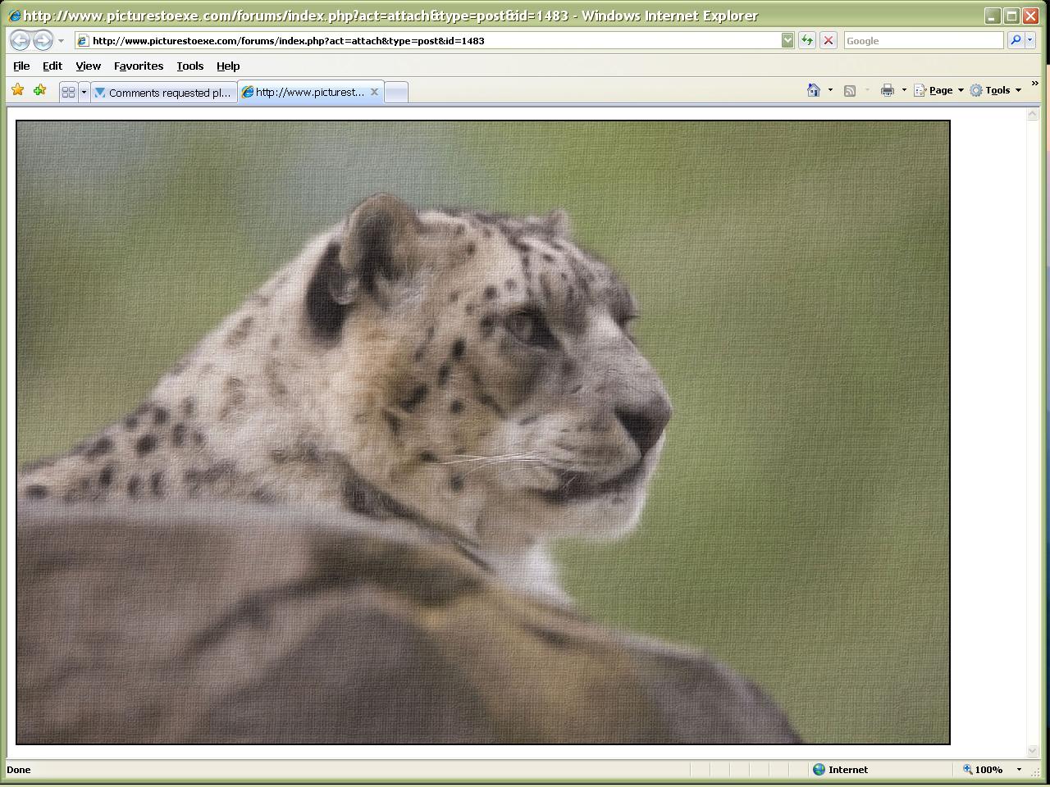Click the Forward navigation arrow
Image resolution: width=1050 pixels, height=787 pixels.
point(43,40)
